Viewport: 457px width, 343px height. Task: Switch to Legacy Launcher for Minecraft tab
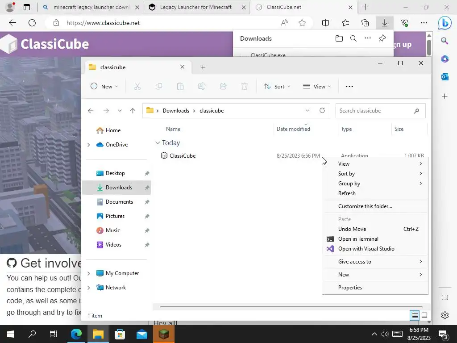pyautogui.click(x=197, y=7)
